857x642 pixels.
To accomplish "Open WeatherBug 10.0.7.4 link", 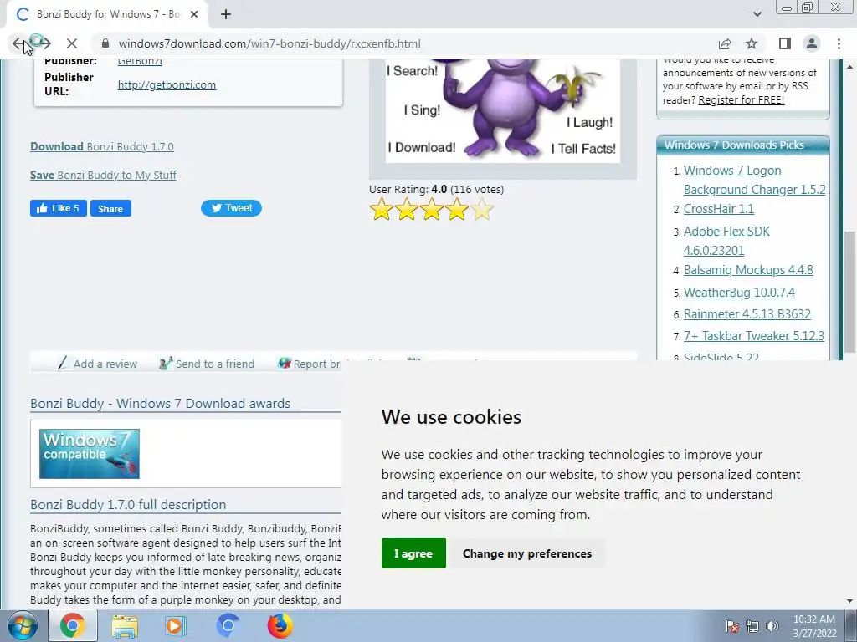I will 739,292.
